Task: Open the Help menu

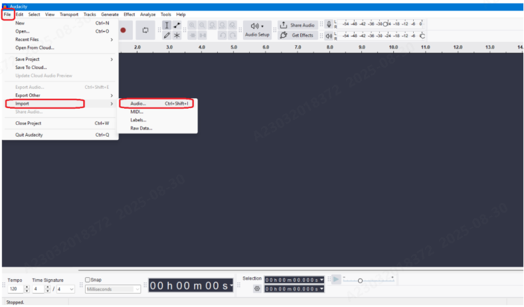Action: point(181,15)
